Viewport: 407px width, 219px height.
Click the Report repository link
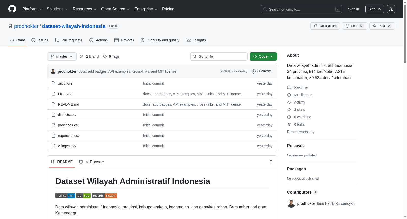point(301,132)
